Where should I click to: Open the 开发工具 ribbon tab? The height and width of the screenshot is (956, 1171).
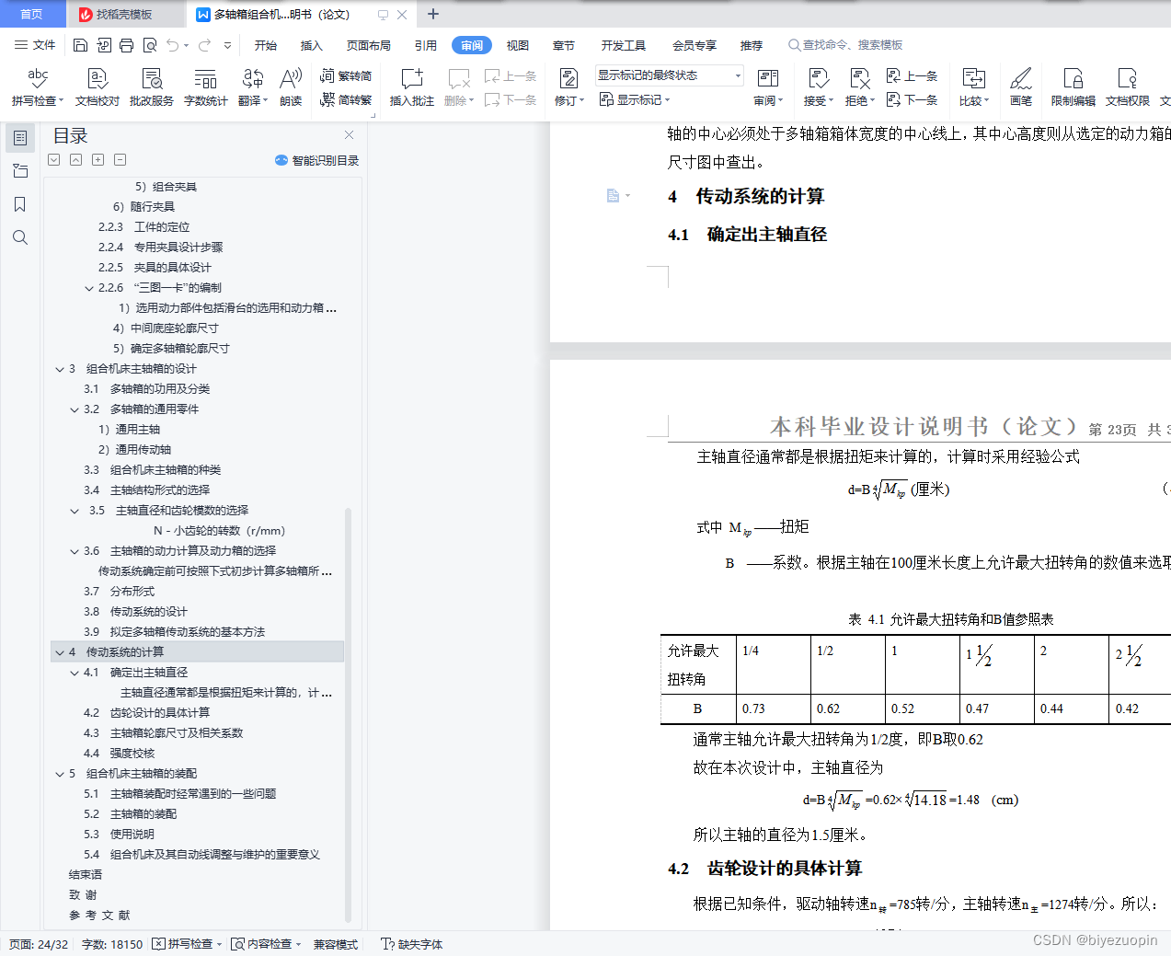point(624,45)
